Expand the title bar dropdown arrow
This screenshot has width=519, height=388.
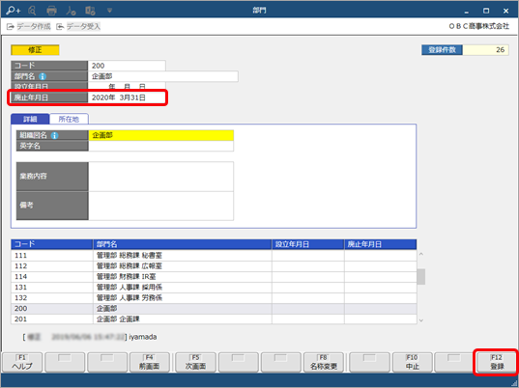pyautogui.click(x=109, y=11)
